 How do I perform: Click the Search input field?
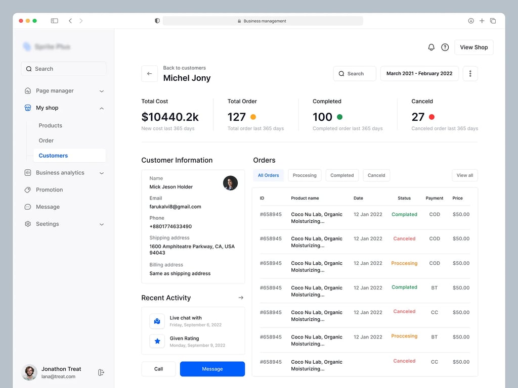tap(63, 68)
